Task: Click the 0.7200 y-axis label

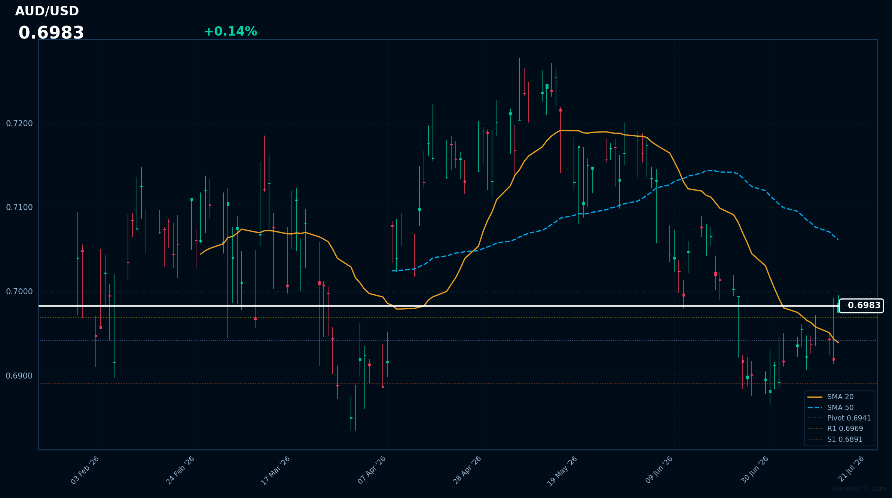Action: point(19,123)
